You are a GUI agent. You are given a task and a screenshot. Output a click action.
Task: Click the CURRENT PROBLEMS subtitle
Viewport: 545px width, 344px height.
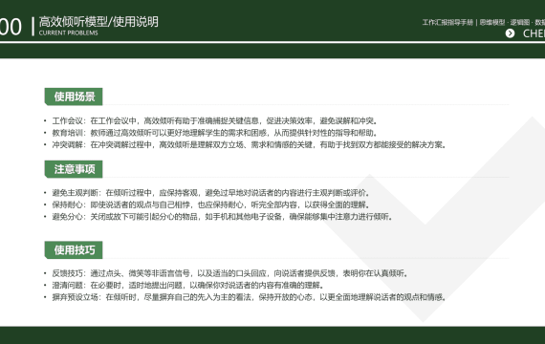tap(69, 33)
